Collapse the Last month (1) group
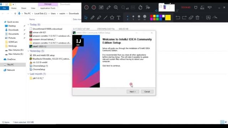Viewport: 228px width, 128px height. coord(28,74)
